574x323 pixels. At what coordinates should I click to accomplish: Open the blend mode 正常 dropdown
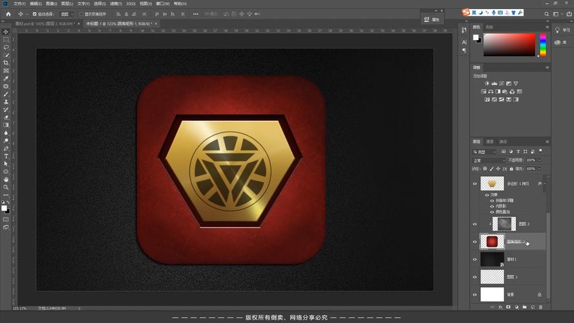click(x=489, y=161)
